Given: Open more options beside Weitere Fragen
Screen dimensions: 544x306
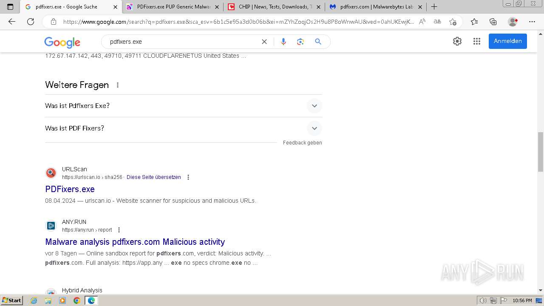Looking at the screenshot, I should point(118,85).
